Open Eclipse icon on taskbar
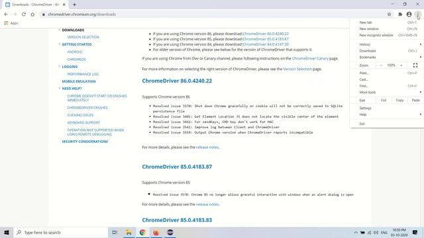The width and height of the screenshot is (424, 238). [170, 232]
